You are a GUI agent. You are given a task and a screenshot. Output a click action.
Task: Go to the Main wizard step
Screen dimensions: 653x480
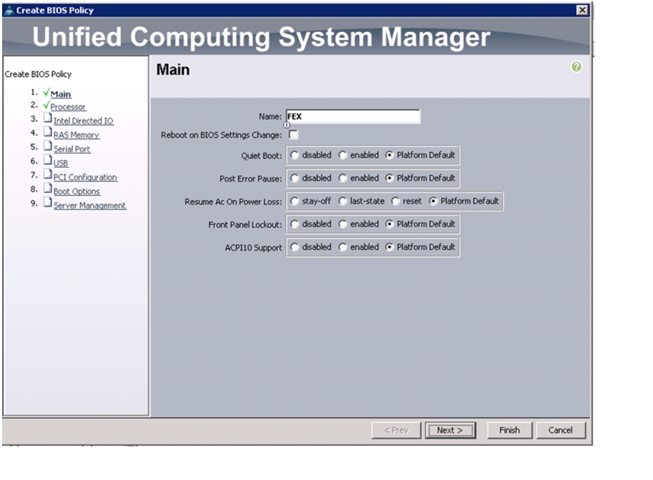61,94
